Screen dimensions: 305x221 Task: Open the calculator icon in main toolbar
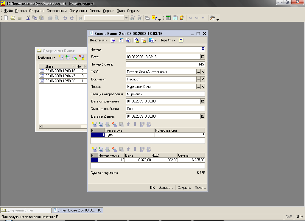coord(168,18)
